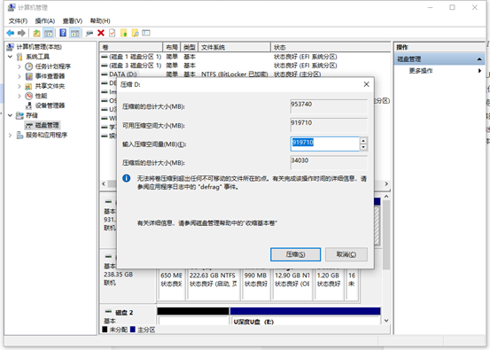
Task: Toggle the Show/Hide Console Tree toolbar icon
Action: tap(49, 33)
